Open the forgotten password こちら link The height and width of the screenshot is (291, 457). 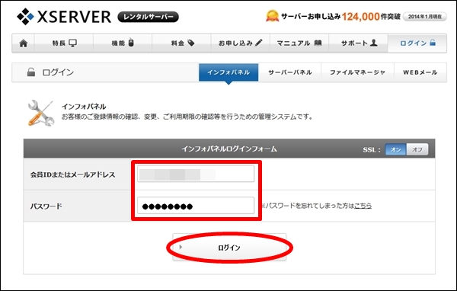coord(363,206)
